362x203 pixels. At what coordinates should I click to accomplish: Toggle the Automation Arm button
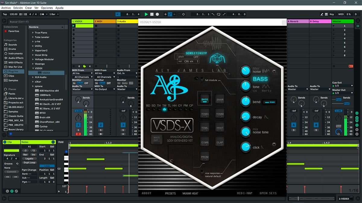[170, 14]
